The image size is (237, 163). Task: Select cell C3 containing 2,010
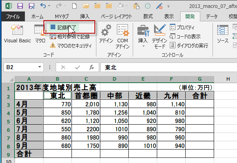click(86, 104)
